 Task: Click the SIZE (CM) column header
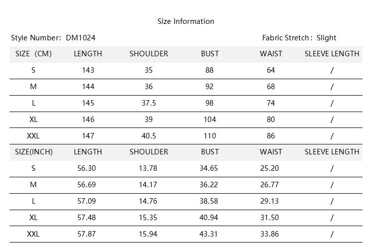tap(33, 54)
